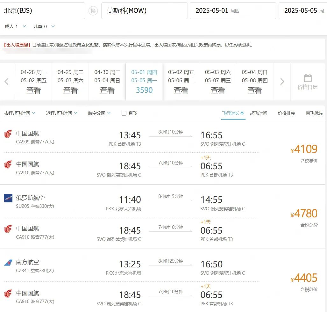Open the 去程起飞时间 departure time filter
327x312 pixels.
pyautogui.click(x=20, y=113)
